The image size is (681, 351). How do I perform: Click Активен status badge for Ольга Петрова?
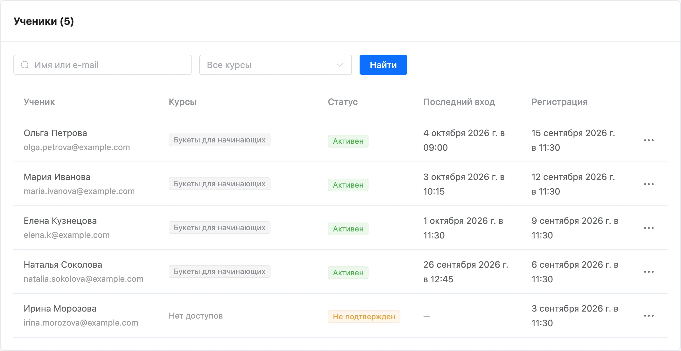click(x=348, y=141)
